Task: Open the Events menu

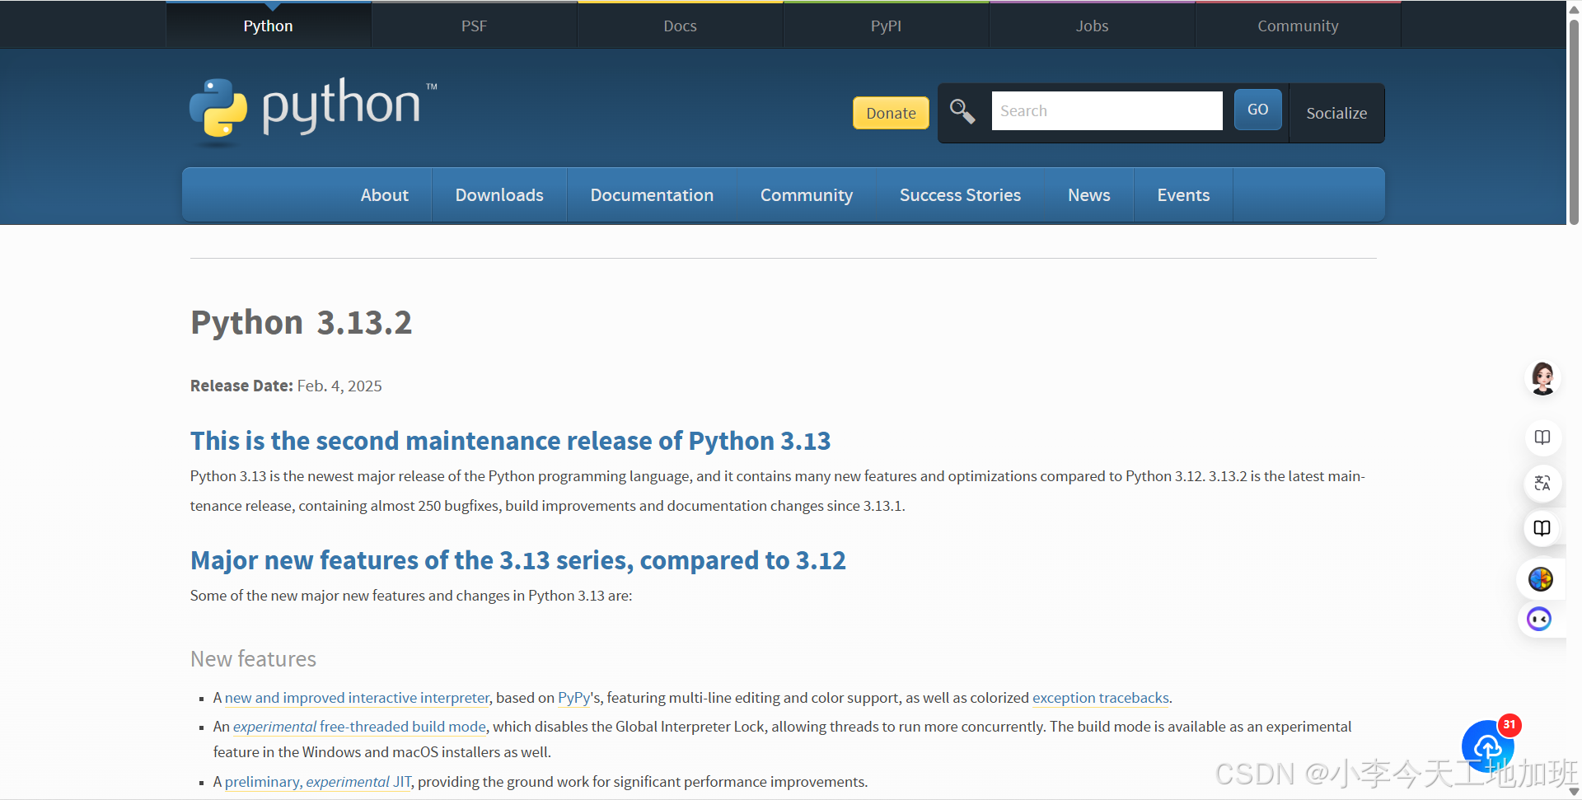Action: click(x=1183, y=195)
